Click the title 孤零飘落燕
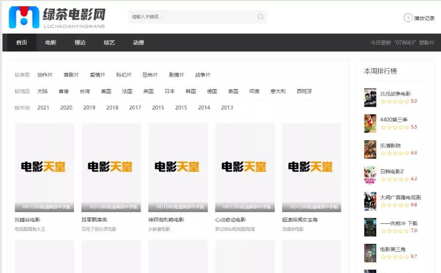Image resolution: width=441 pixels, height=273 pixels. click(x=94, y=219)
